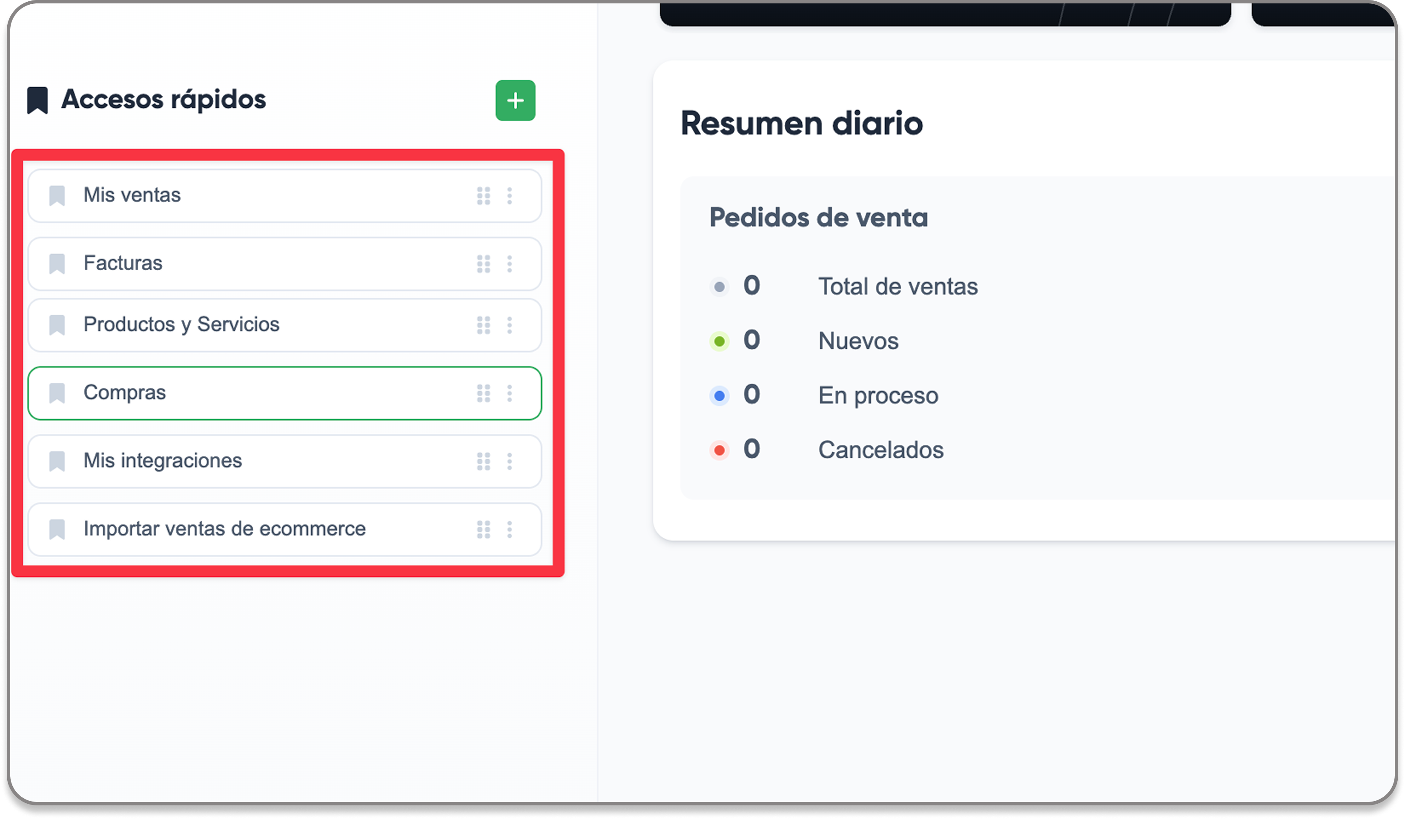Image resolution: width=1405 pixels, height=819 pixels.
Task: Open the Mis ventas shortcut
Action: [x=284, y=196]
